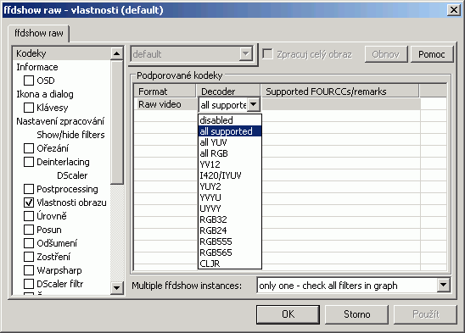
Task: Select all supported in the decoder list
Action: 230,131
